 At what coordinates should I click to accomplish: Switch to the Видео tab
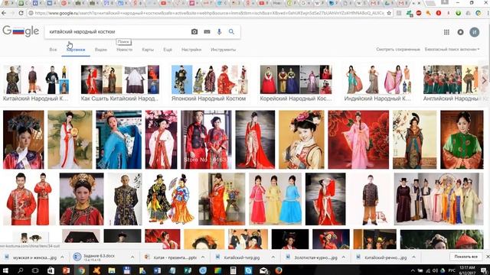click(101, 50)
